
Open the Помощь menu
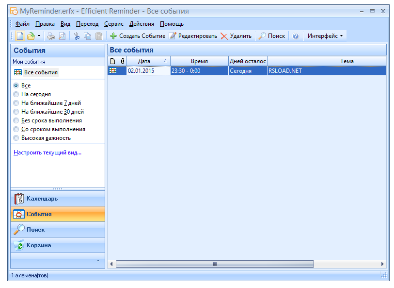[172, 24]
